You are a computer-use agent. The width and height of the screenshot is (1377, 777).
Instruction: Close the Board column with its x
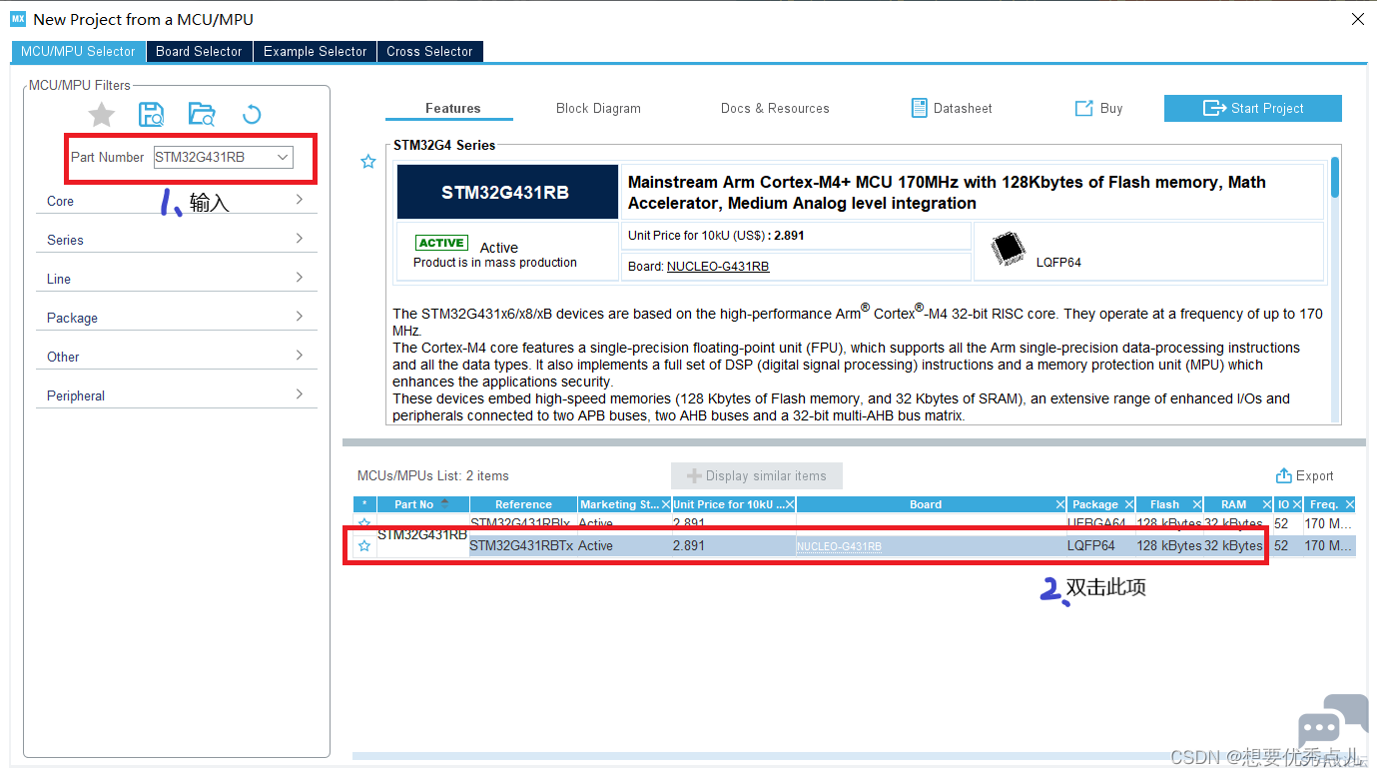(1059, 504)
